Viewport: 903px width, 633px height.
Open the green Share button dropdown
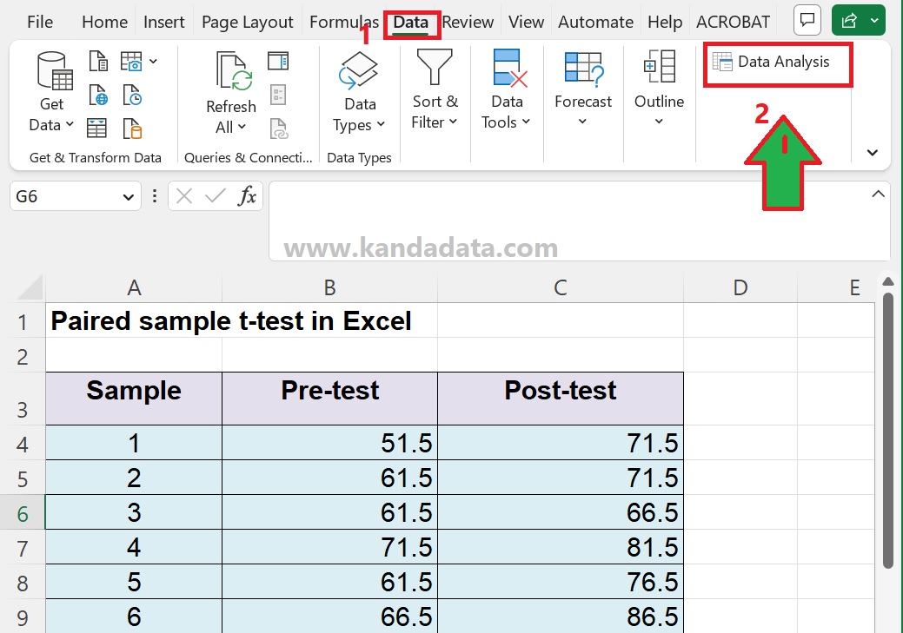[875, 21]
